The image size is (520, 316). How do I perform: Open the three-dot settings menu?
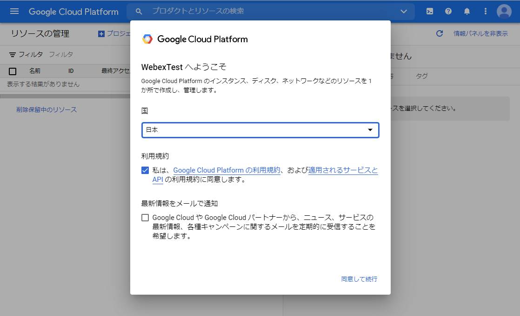486,12
